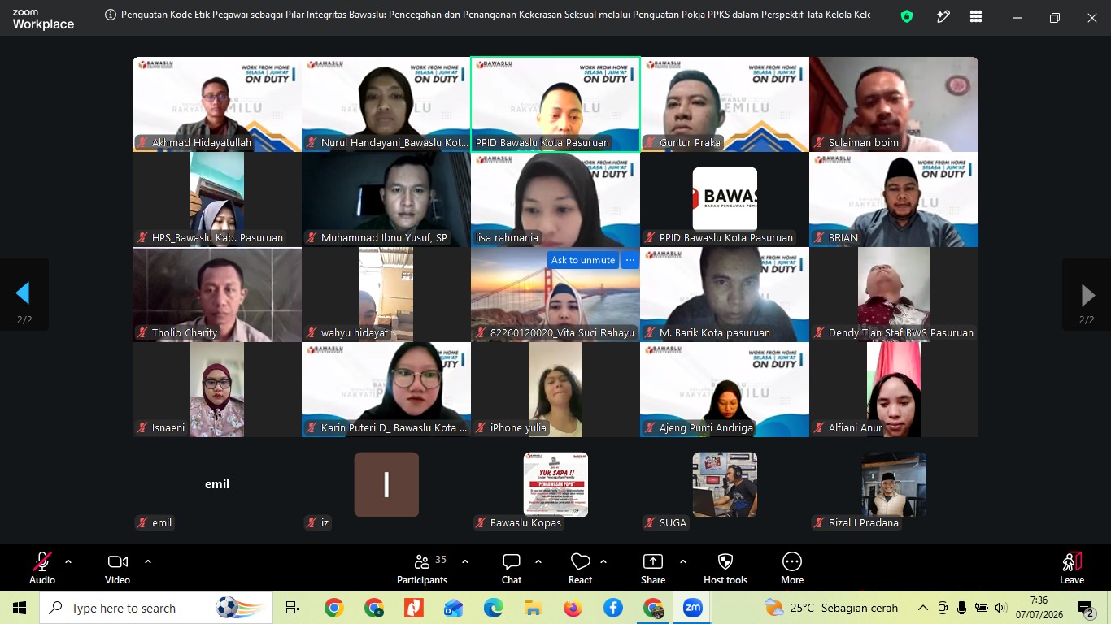Screen dimensions: 1111x624
Task: Unmute the microphone with the Audio button
Action: (42, 568)
